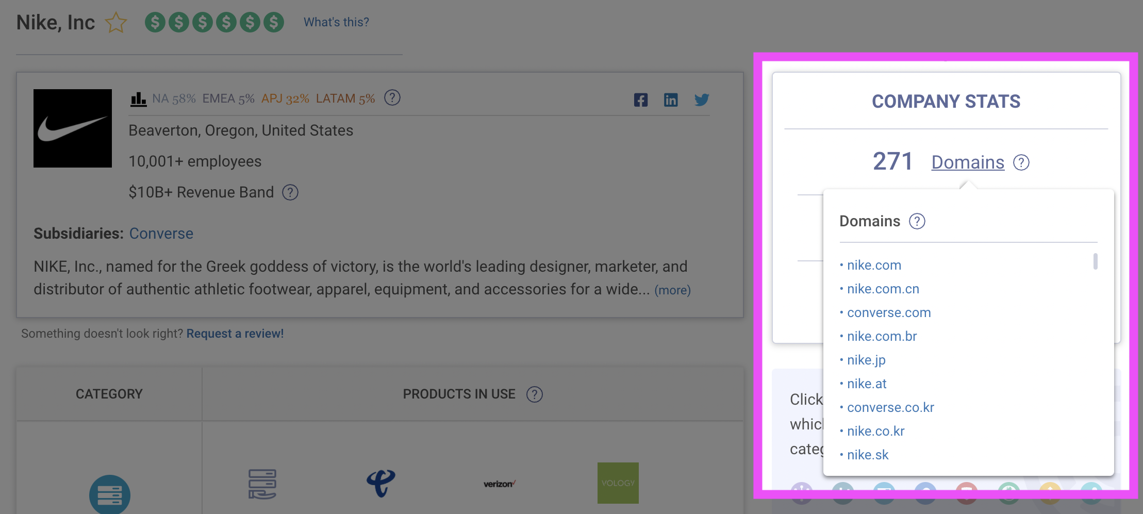Open the Products In Use help tooltip

click(535, 394)
